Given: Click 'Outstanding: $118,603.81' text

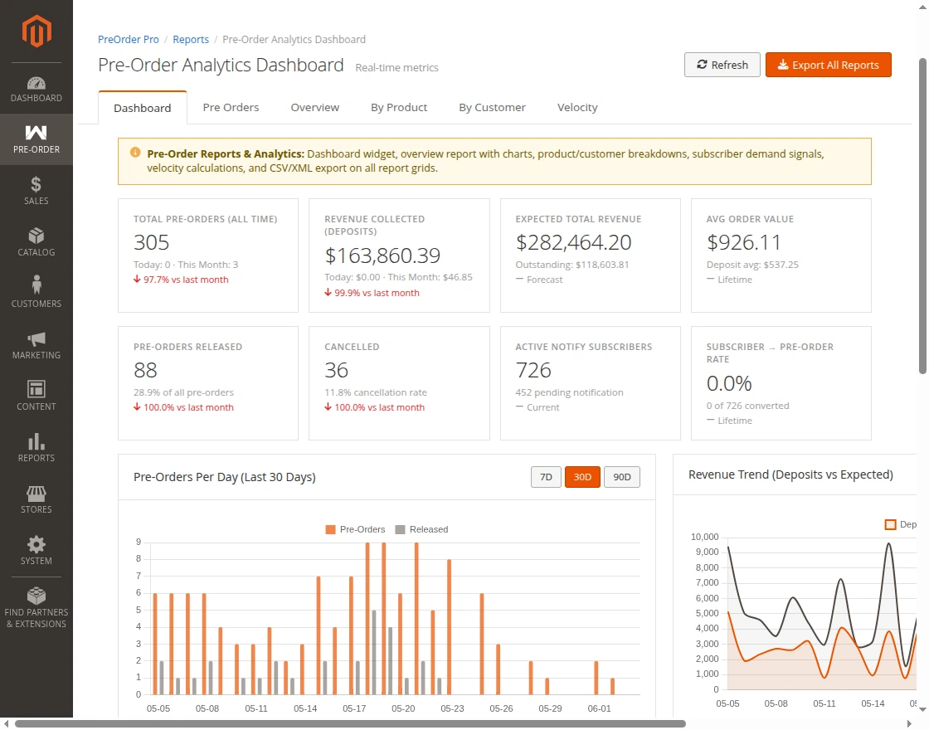Looking at the screenshot, I should 572,265.
